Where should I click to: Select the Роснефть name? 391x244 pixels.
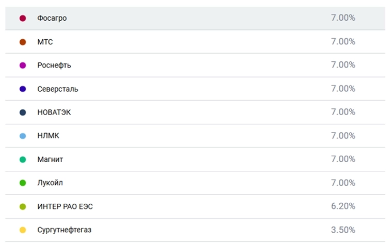click(54, 66)
